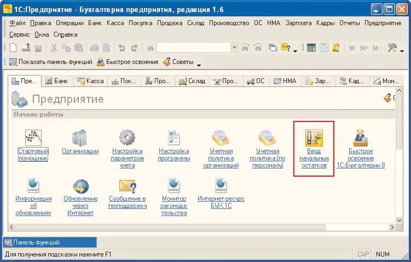Viewport: 411px width, 262px height.
Task: Open the Файл menu
Action: pyautogui.click(x=18, y=23)
